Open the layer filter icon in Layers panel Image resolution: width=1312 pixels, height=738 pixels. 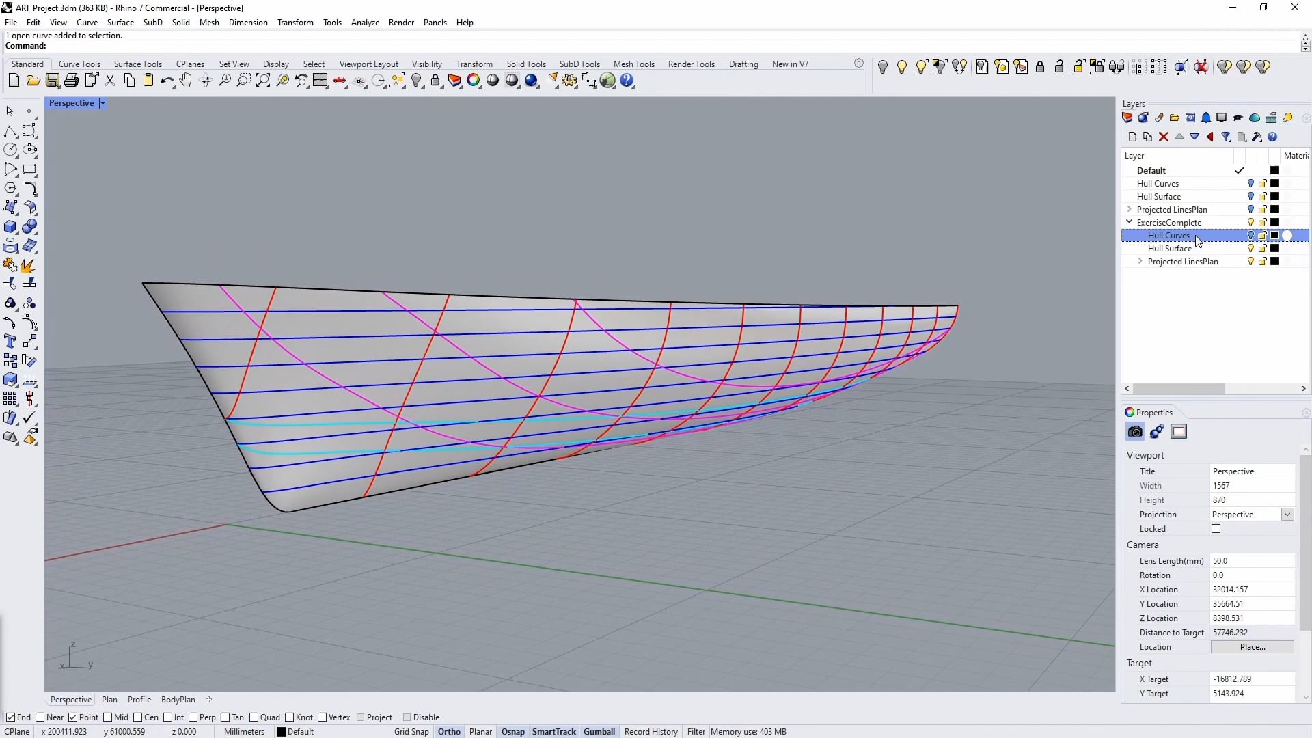[x=1226, y=137]
